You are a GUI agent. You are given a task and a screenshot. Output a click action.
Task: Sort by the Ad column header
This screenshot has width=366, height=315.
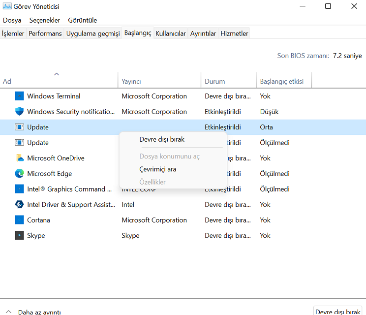tap(59, 80)
